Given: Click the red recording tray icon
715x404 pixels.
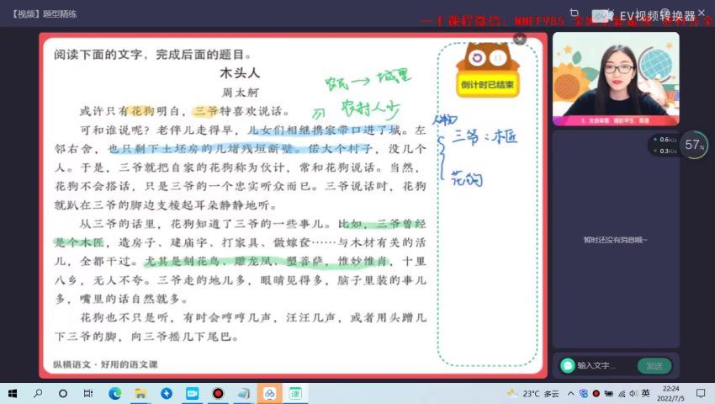Looking at the screenshot, I should 596,393.
